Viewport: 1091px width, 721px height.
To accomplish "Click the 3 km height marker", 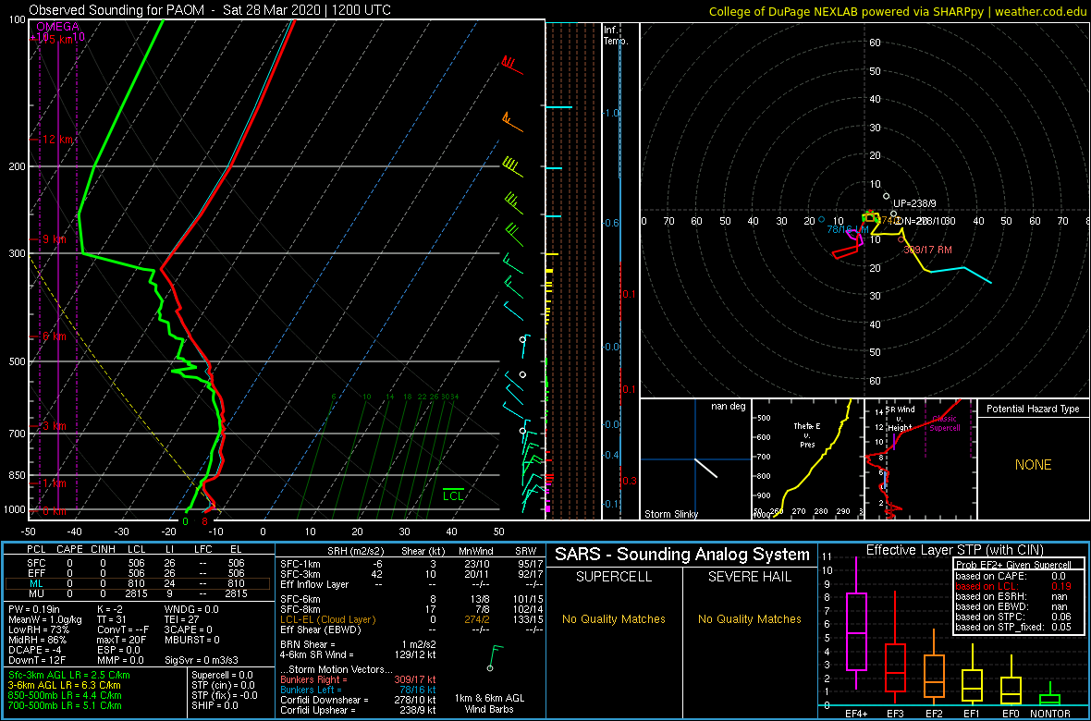I will pos(54,425).
